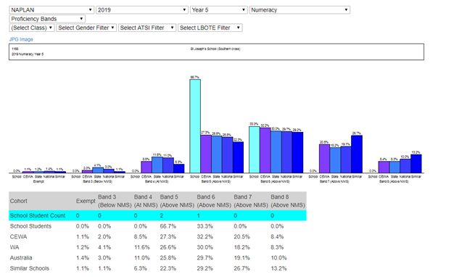Click the Similar Schools table row label
Screen dimensions: 454x277
coord(30,268)
